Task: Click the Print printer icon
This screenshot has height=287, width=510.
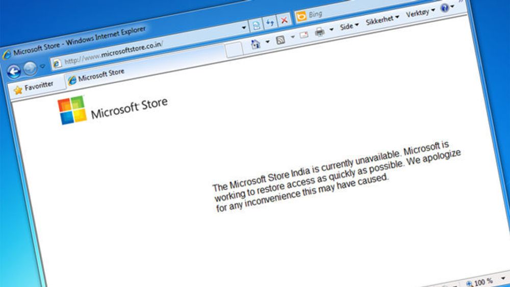Action: [x=320, y=32]
